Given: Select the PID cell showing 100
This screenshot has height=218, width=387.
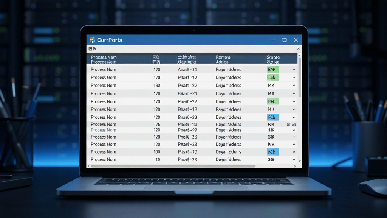Looking at the screenshot, I should click(x=157, y=152).
